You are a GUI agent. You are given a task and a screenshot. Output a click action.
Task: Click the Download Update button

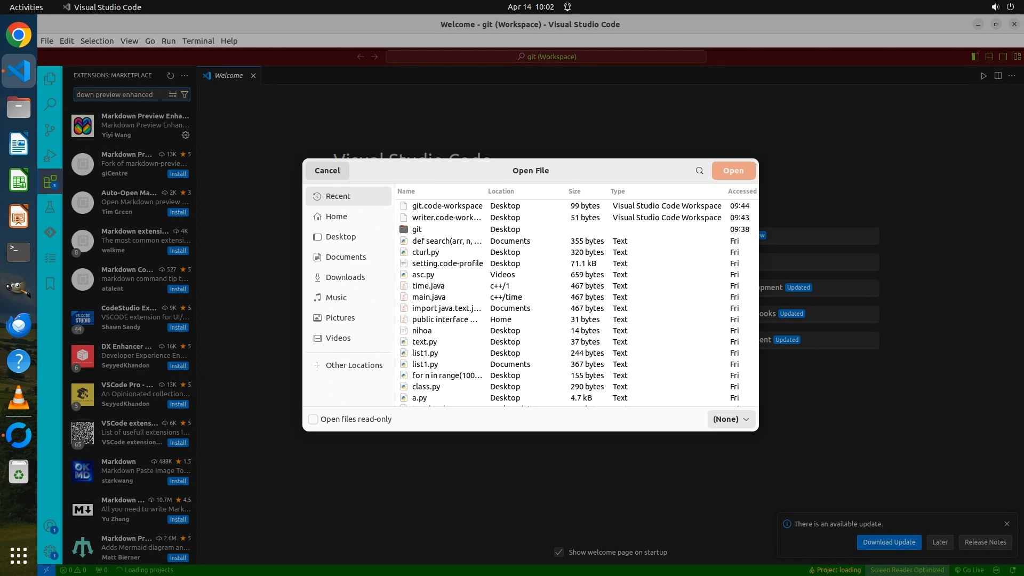click(889, 542)
